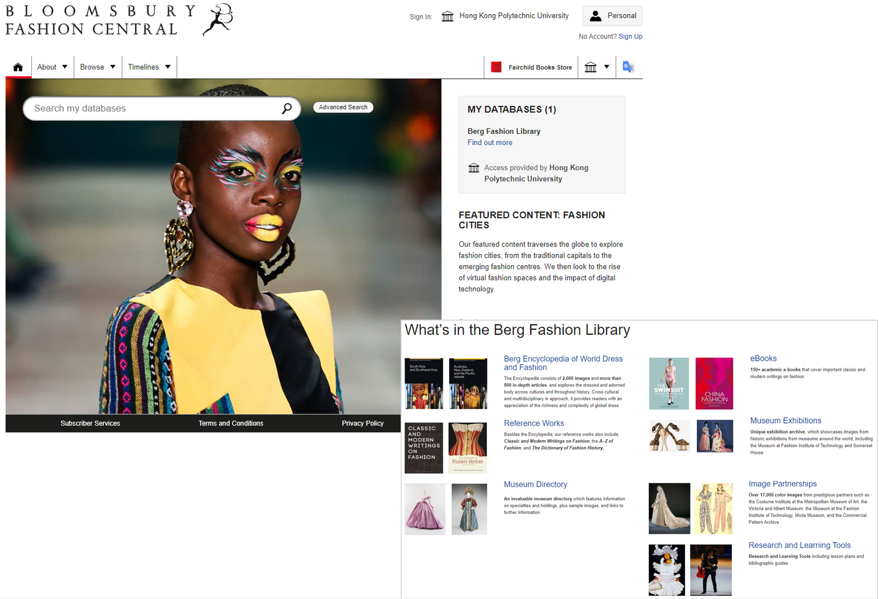Click the model hero banner image
879x599 pixels.
(223, 247)
